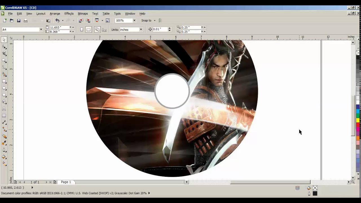Expand the document color profiles arrow
Viewport: 361px width, 203px height.
click(x=149, y=193)
